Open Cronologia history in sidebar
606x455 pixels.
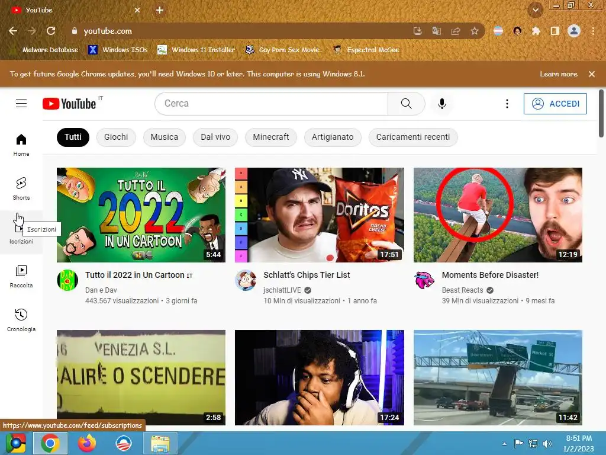click(x=21, y=321)
